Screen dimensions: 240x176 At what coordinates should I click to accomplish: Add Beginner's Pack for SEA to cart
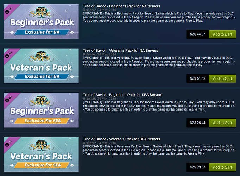click(x=222, y=123)
